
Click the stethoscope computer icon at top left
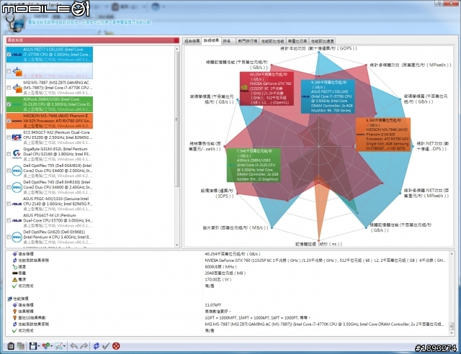pos(14,24)
